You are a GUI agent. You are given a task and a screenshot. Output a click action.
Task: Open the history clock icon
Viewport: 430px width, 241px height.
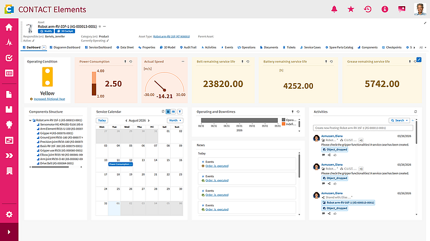click(x=368, y=9)
